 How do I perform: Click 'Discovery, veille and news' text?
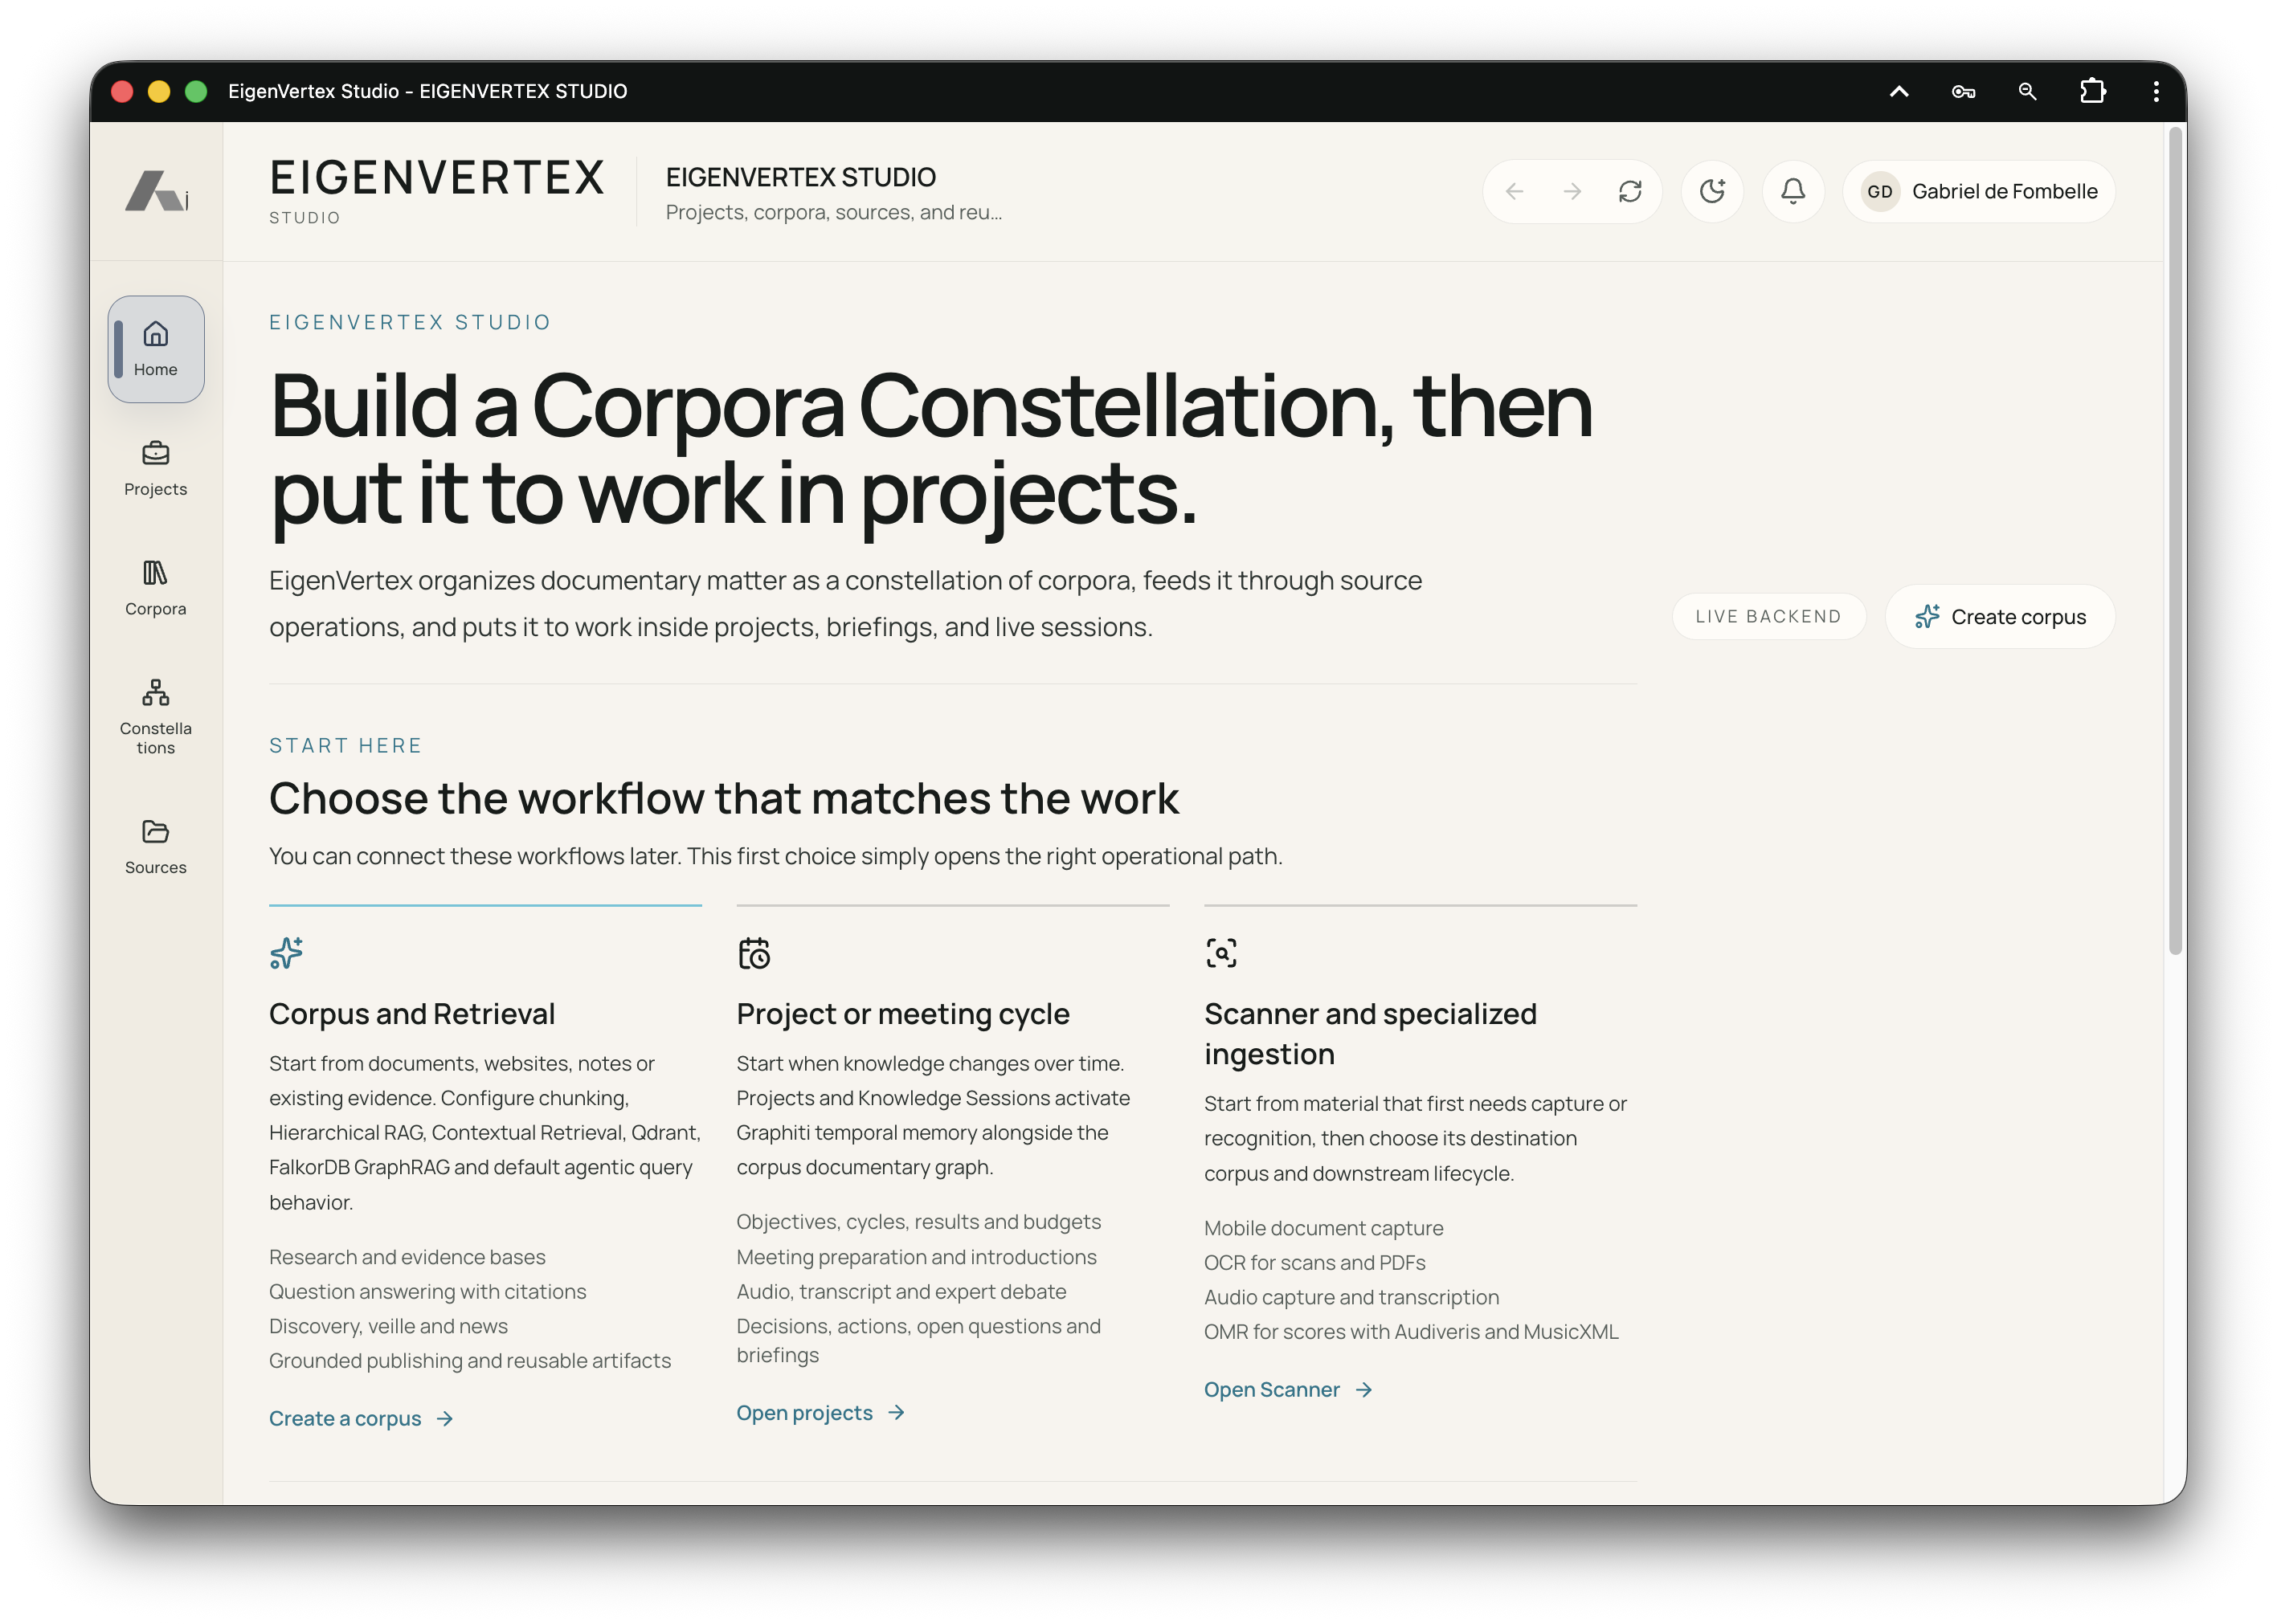pos(388,1326)
